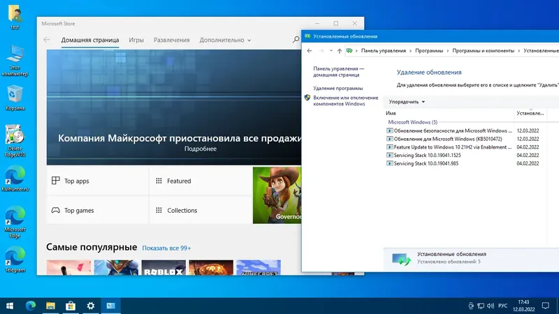Click 'Панель управления' breadcrumb
Screen dimensions: 559x314
tap(383, 51)
